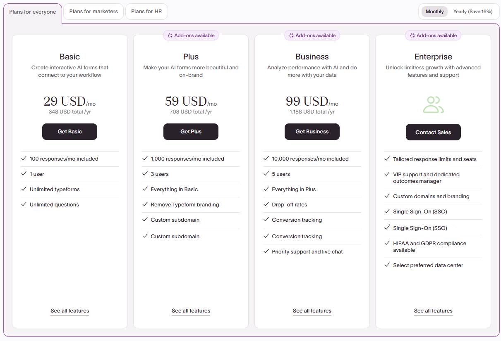Open the Plans for HR tab

146,11
